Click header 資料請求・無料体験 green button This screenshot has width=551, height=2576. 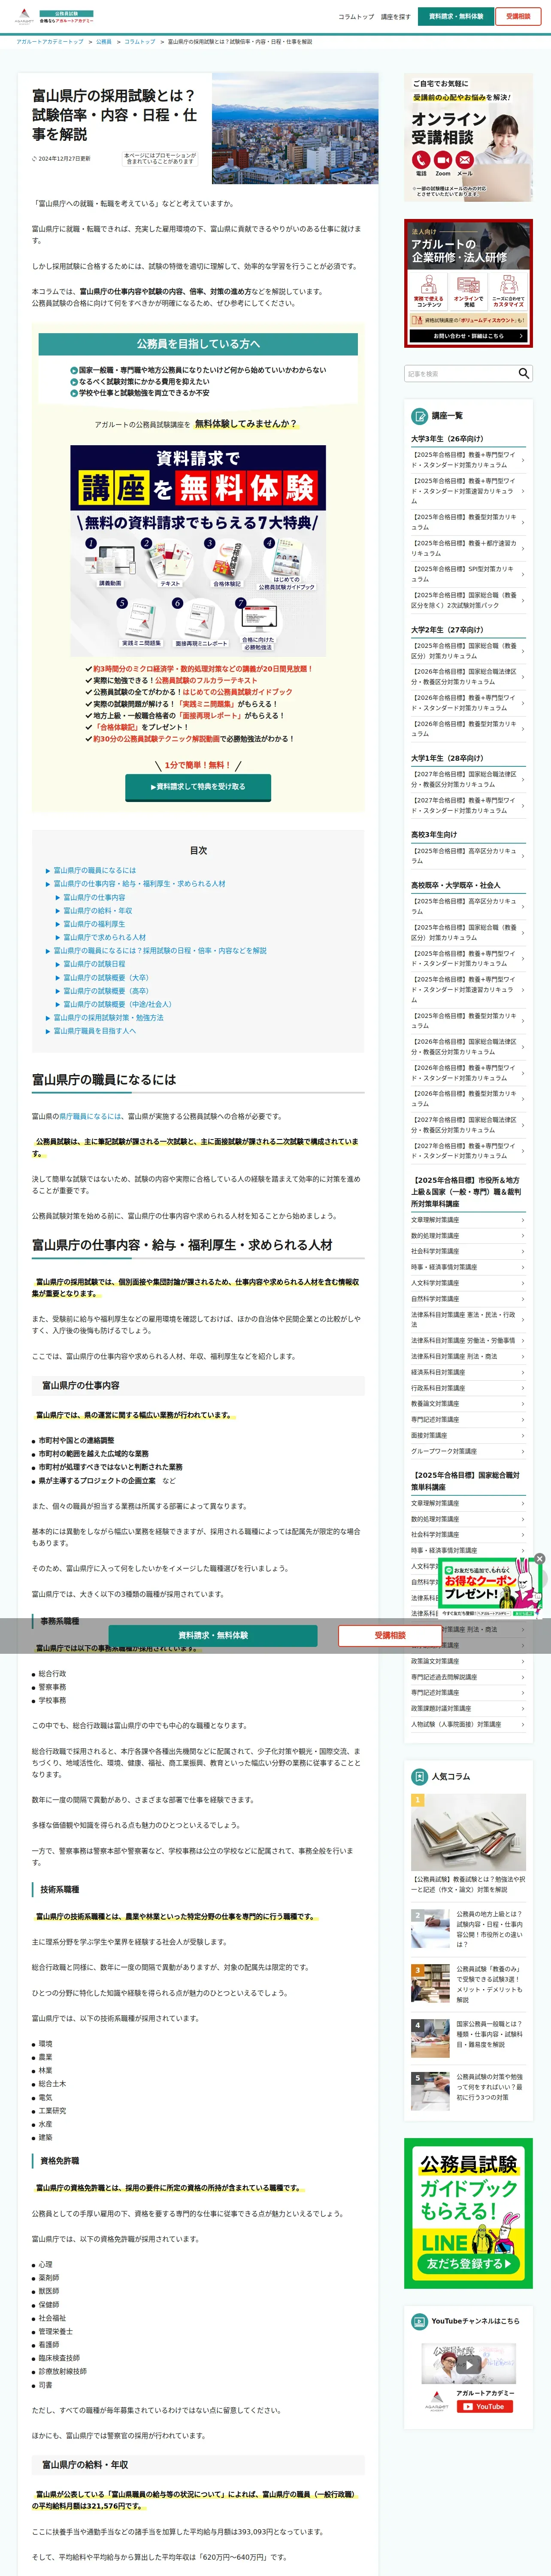(x=456, y=16)
